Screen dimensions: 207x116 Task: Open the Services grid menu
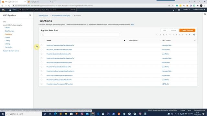(x=13, y=10)
